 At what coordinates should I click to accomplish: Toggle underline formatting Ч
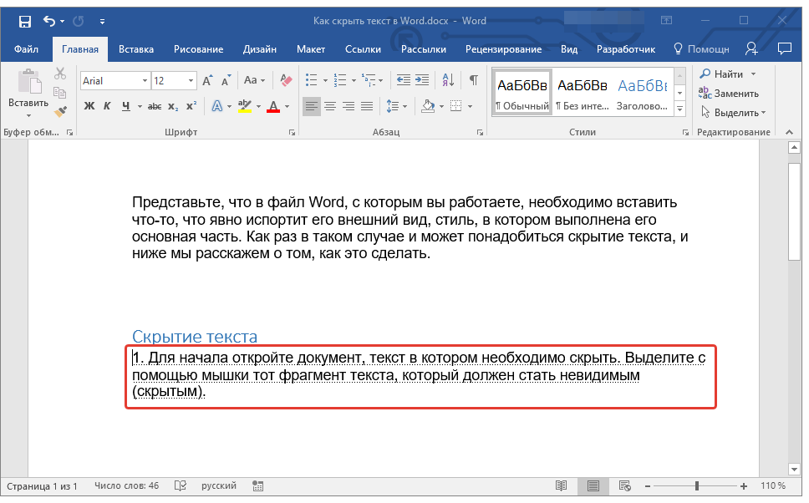tap(126, 106)
